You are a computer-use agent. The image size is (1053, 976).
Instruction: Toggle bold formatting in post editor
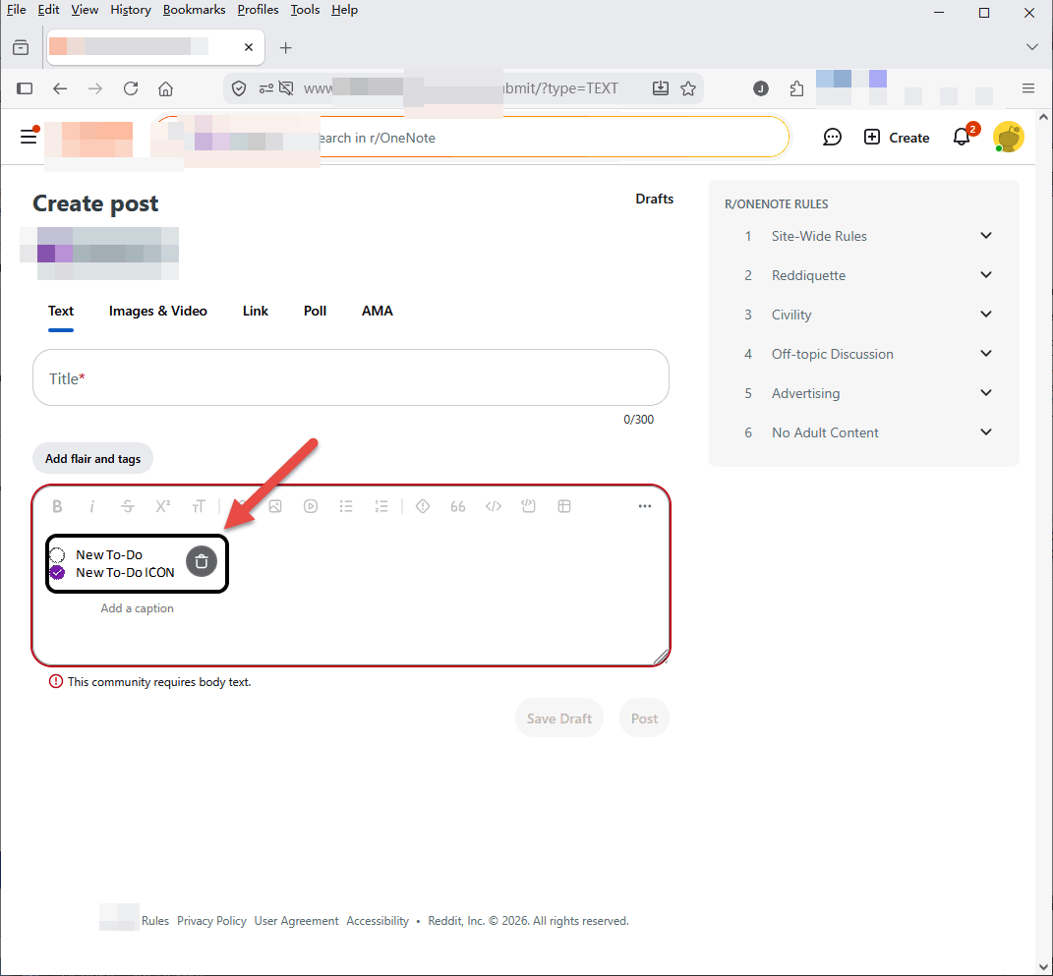pos(58,506)
